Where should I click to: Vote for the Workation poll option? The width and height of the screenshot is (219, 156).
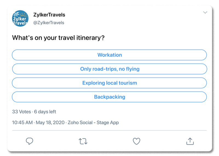tap(109, 55)
